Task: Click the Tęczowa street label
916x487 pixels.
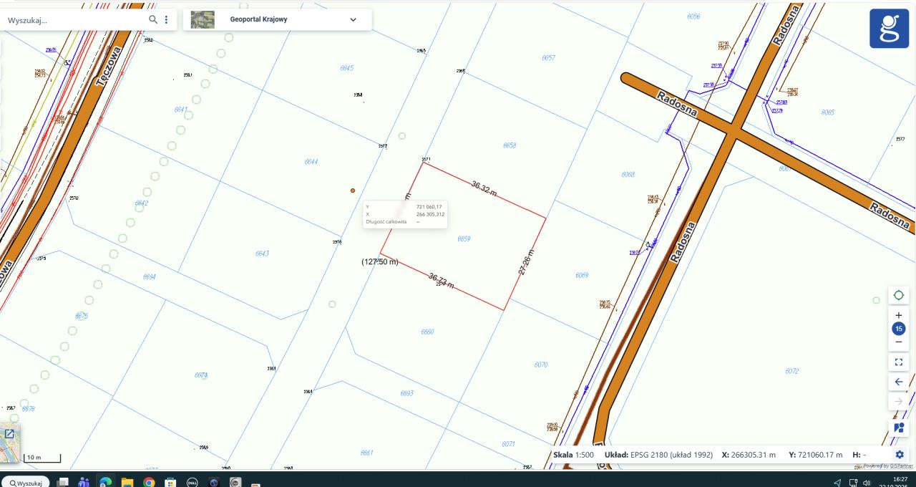Action: [109, 67]
